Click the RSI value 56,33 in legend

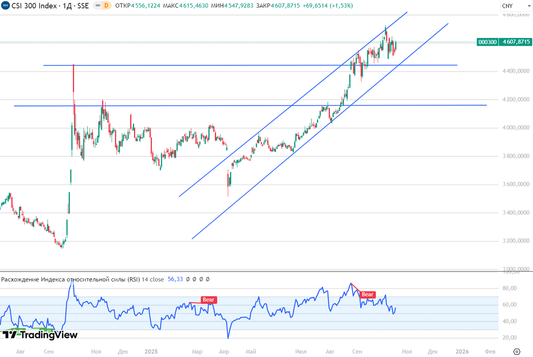coord(175,280)
